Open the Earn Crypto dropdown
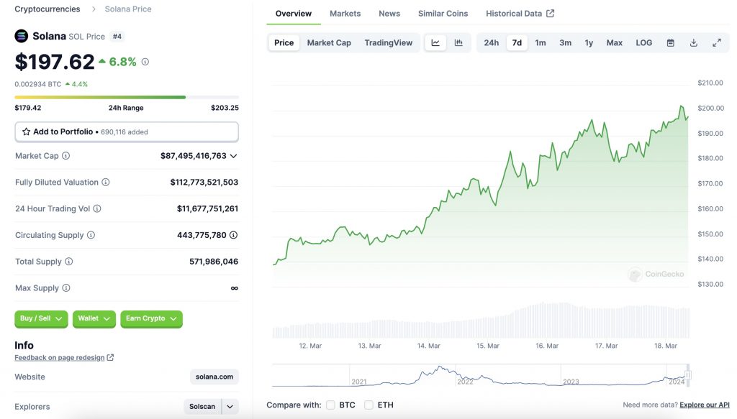The image size is (737, 419). pos(151,318)
